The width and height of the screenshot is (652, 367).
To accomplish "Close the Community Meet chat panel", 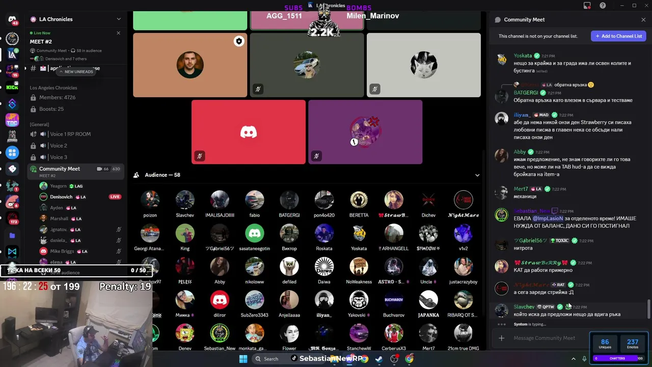I will click(643, 19).
